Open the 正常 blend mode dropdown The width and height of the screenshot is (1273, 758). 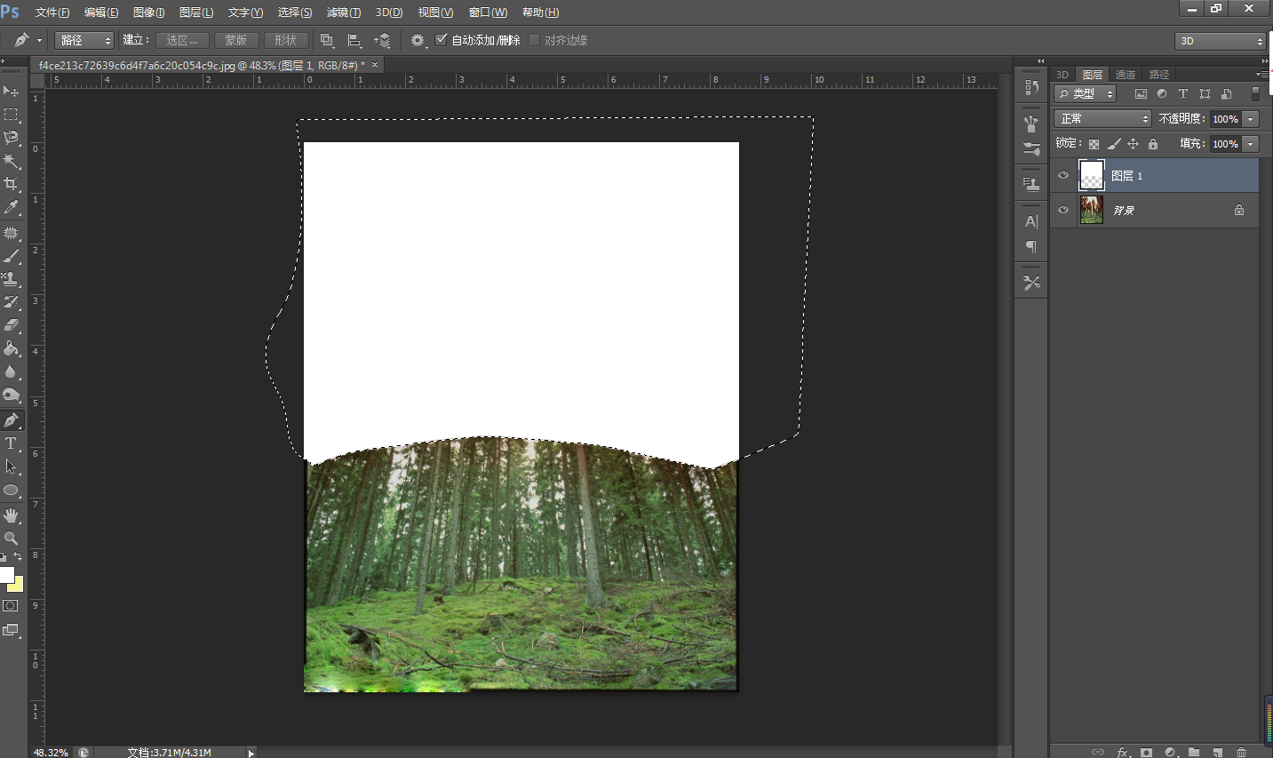click(1102, 119)
